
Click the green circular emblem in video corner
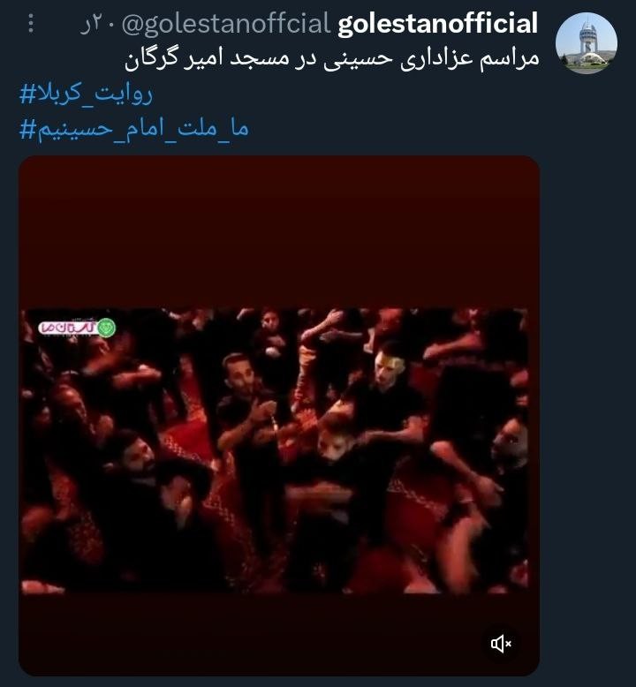click(x=107, y=328)
